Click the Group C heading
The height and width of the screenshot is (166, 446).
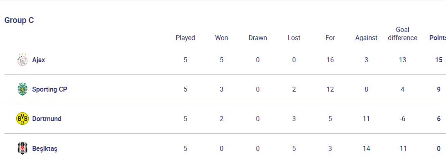point(19,20)
